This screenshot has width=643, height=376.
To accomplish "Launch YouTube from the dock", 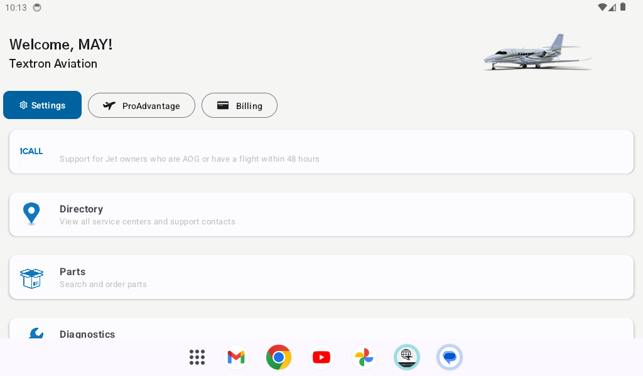I will point(321,357).
